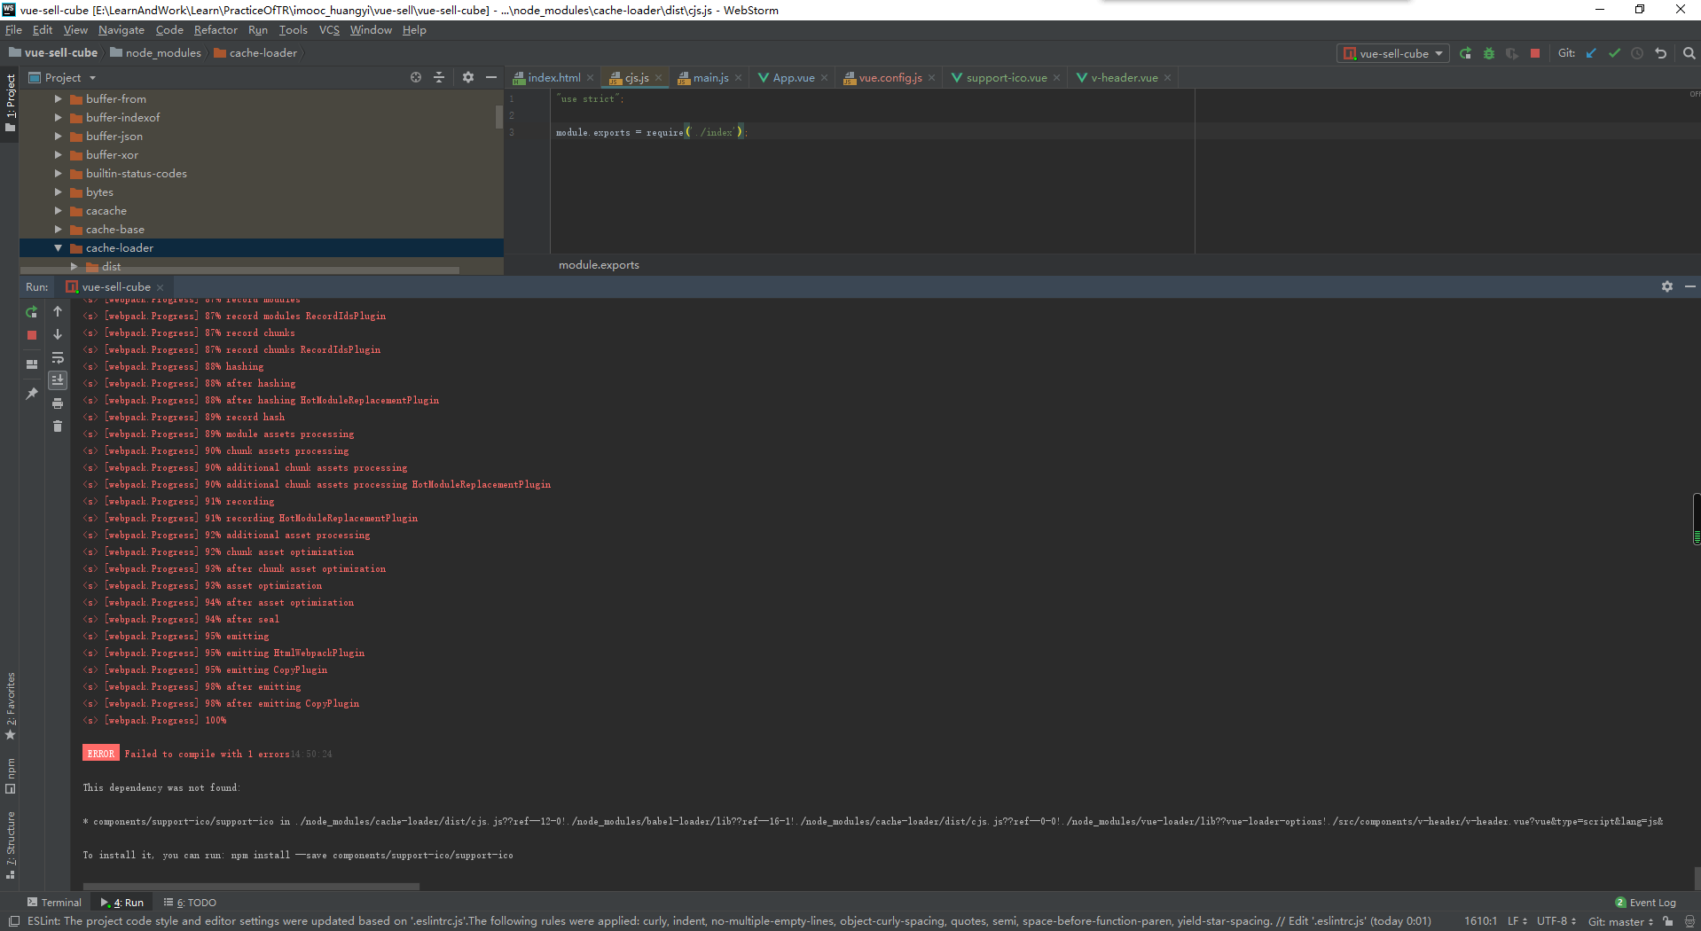Restore layout in the Run panel
The image size is (1701, 931).
point(32,364)
